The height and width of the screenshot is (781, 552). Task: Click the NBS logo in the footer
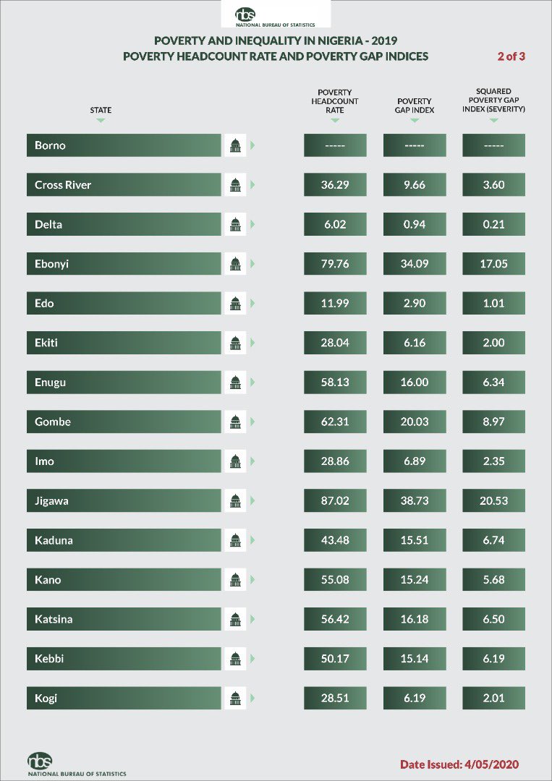(x=76, y=764)
